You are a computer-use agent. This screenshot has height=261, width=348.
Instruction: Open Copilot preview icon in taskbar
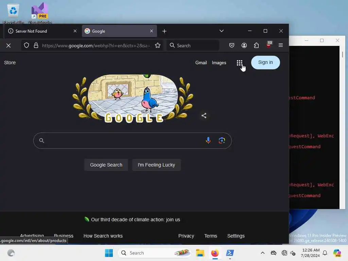coord(337,253)
